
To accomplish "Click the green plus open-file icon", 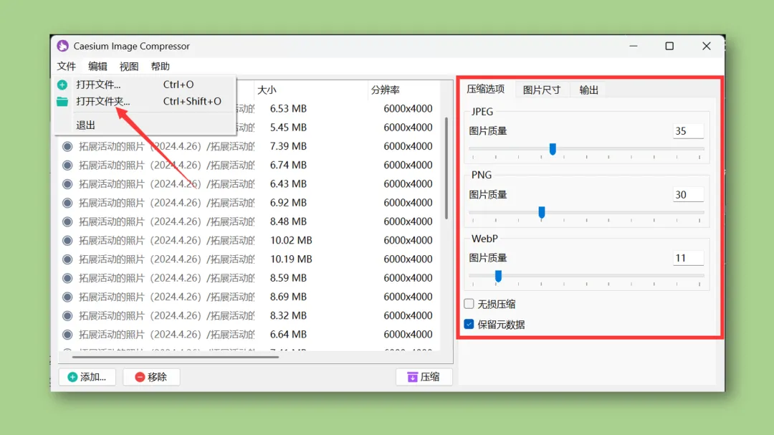I will click(62, 85).
